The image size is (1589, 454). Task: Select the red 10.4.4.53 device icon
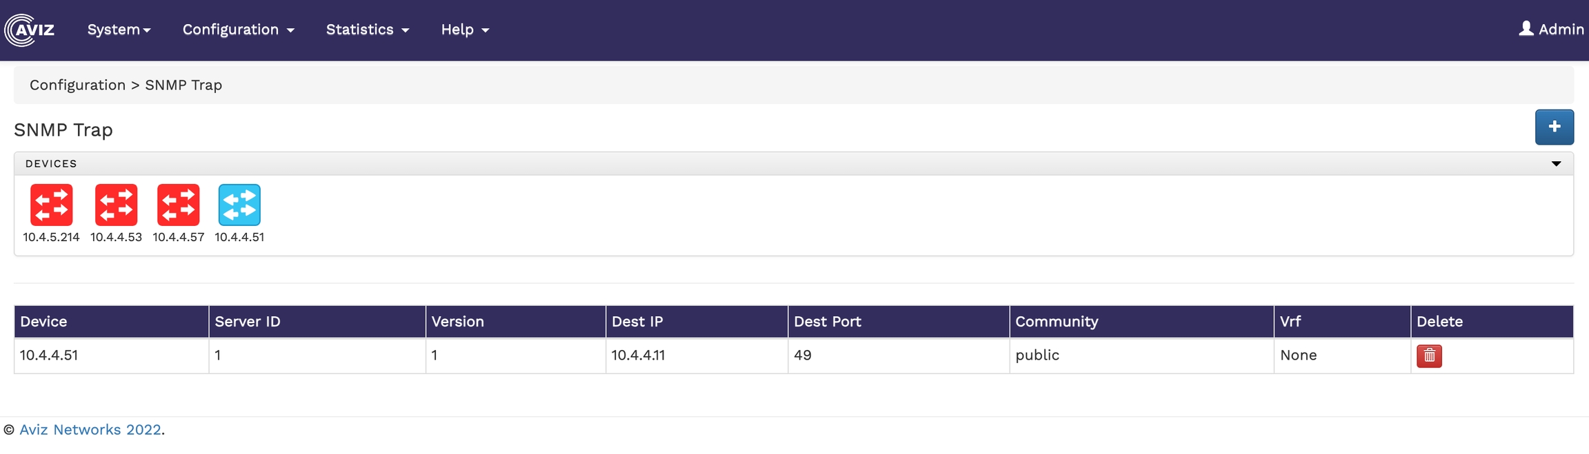tap(116, 205)
